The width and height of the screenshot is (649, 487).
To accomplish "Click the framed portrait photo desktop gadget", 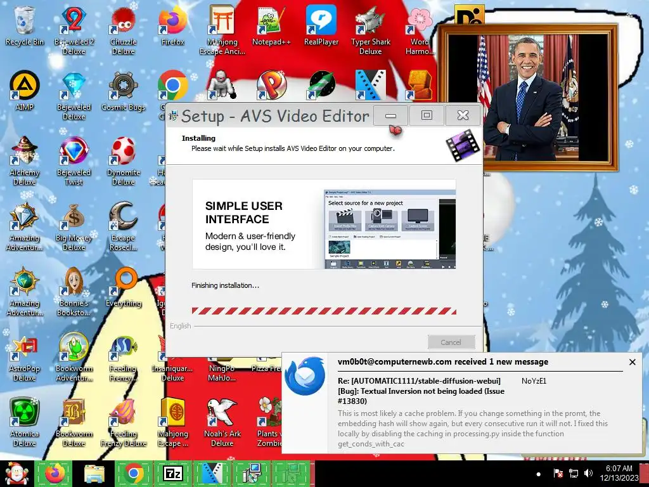I will click(528, 97).
